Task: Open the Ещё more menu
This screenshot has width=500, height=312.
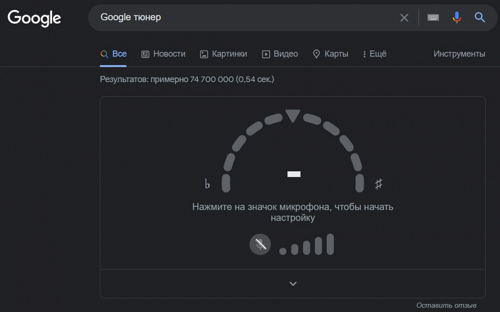Action: (375, 54)
